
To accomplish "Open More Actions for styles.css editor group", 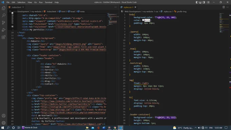I will (x=228, y=7).
